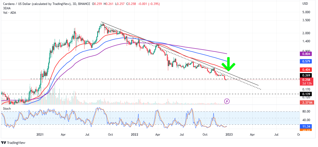Click the blue 0.579 EMA price label
The image size is (318, 147).
pos(306,62)
